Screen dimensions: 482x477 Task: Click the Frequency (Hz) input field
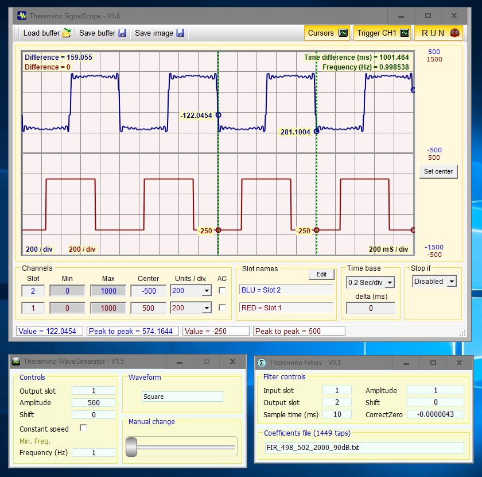[x=93, y=452]
